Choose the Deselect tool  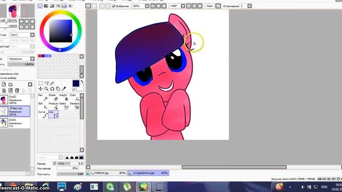74,106
